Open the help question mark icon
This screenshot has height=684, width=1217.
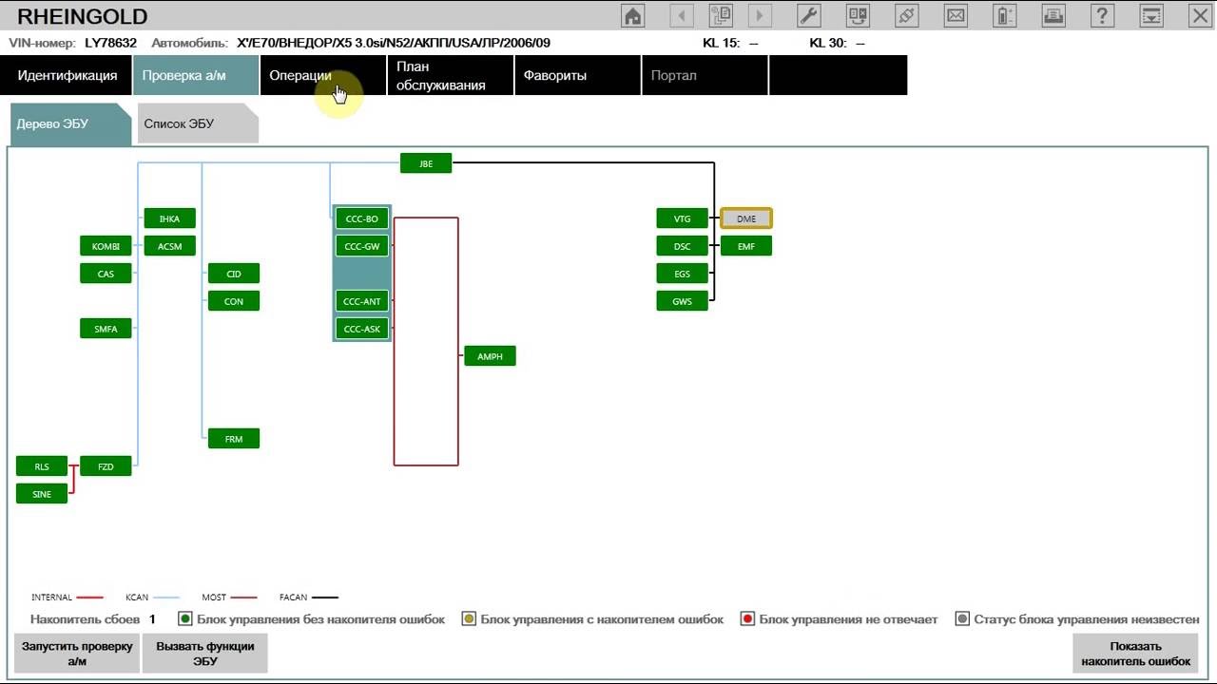[1102, 15]
